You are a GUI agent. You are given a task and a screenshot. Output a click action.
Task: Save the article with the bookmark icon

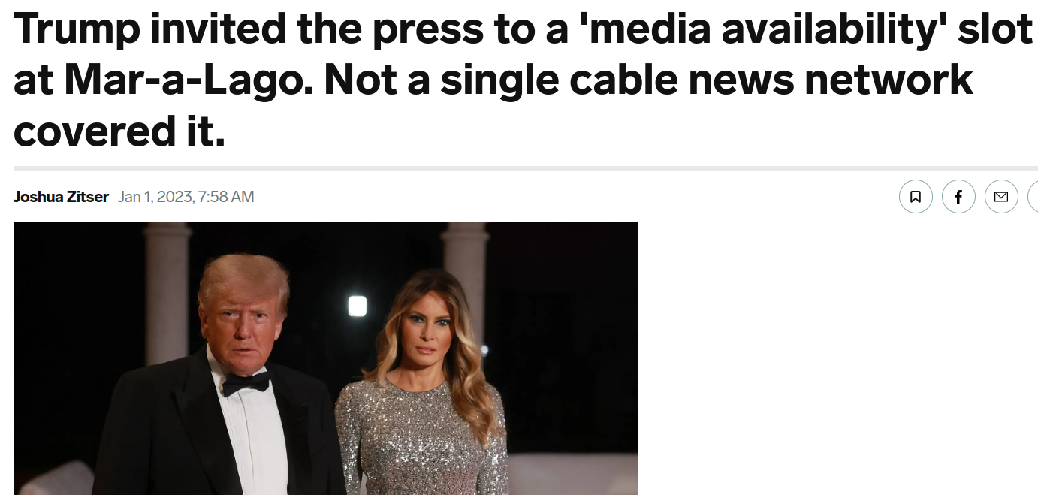916,197
